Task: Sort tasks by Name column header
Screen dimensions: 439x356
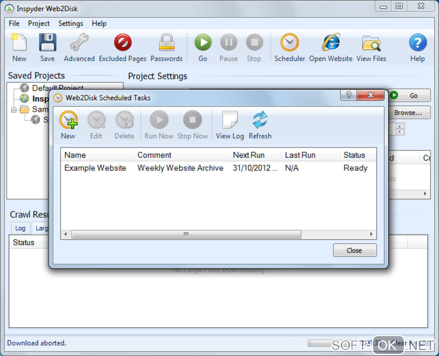Action: [97, 155]
